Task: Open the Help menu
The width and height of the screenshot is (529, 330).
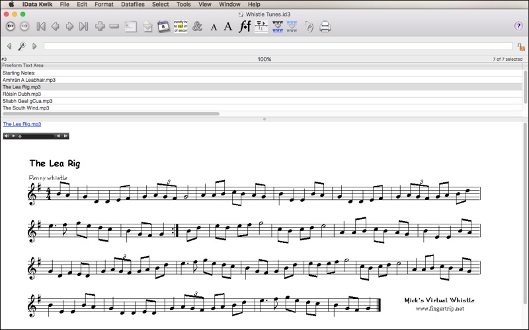Action: (254, 5)
